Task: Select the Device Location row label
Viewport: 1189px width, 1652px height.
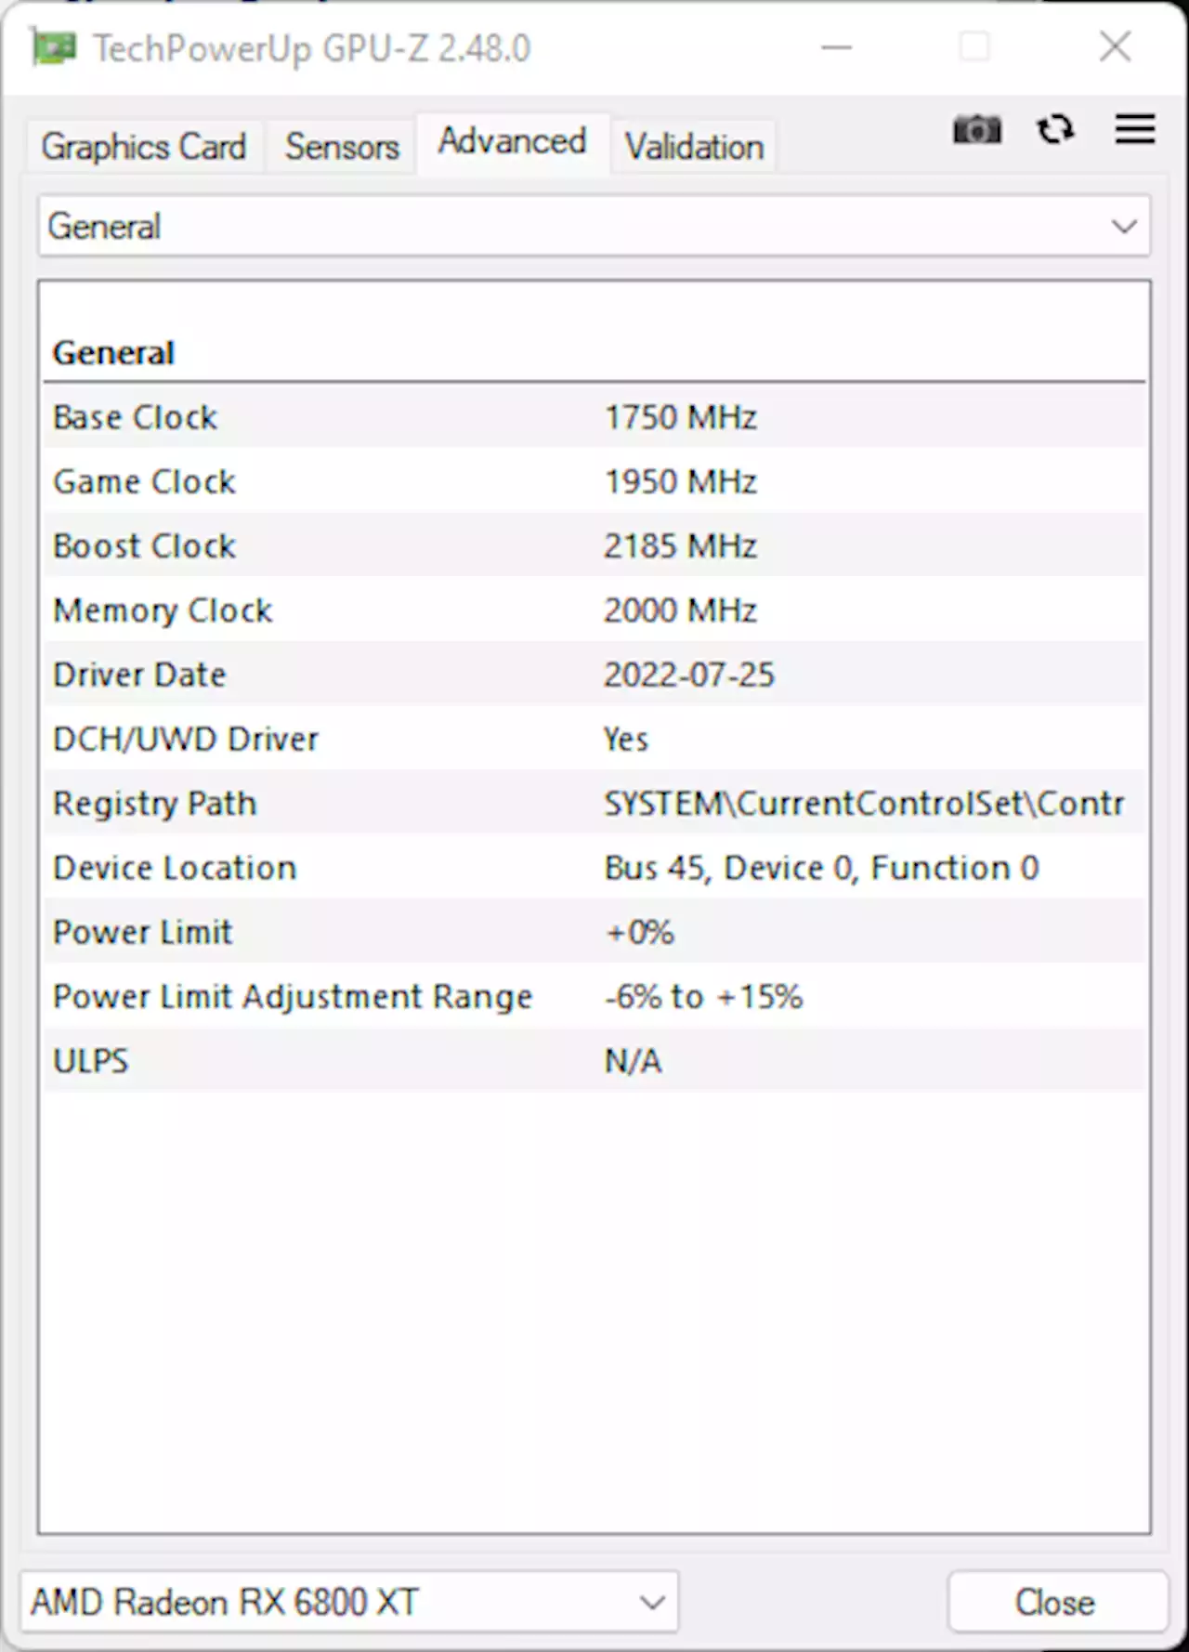Action: pos(175,868)
